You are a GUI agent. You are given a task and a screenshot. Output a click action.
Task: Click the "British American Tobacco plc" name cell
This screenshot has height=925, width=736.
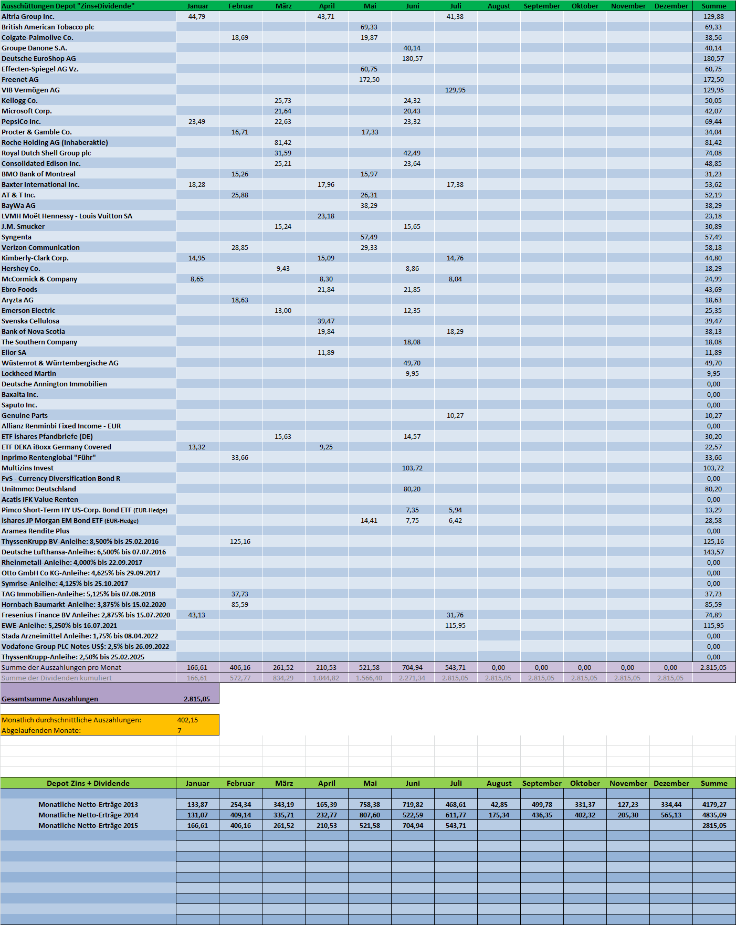click(x=48, y=27)
